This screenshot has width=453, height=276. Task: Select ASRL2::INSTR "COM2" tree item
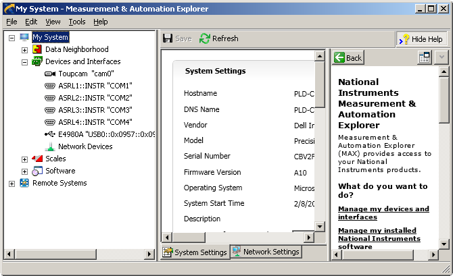(95, 98)
